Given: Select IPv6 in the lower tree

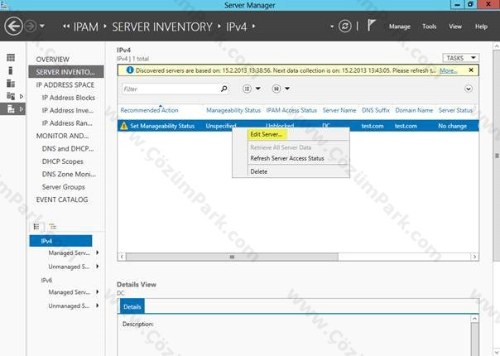Looking at the screenshot, I should [x=46, y=280].
